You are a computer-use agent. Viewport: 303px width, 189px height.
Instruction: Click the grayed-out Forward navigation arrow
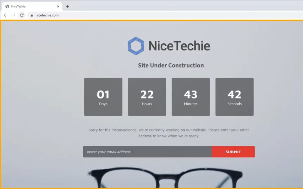(14, 15)
